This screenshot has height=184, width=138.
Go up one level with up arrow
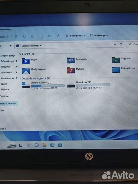(11, 46)
